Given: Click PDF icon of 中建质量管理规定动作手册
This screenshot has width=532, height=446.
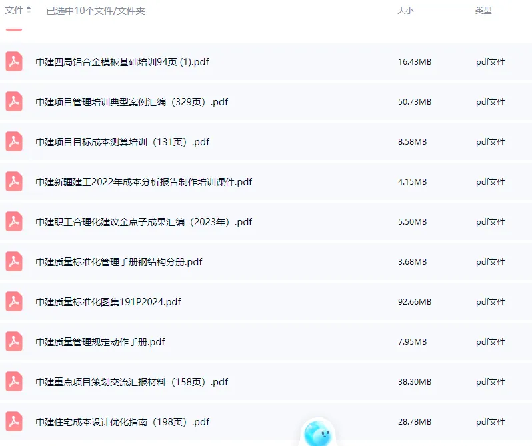Looking at the screenshot, I should 14,341.
